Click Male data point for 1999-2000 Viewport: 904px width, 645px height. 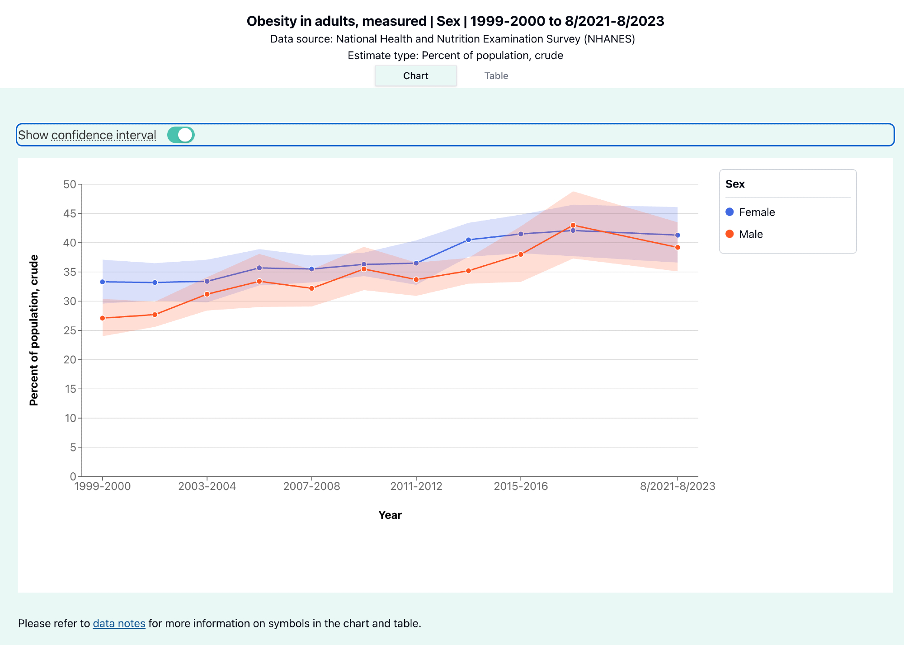(x=103, y=318)
